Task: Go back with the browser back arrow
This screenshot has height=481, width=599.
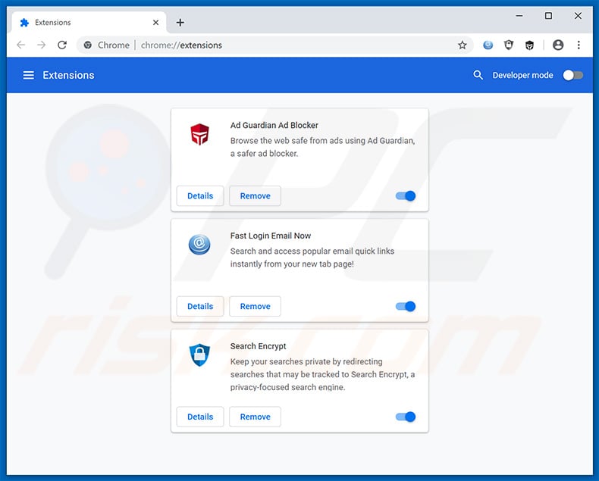Action: [x=21, y=45]
